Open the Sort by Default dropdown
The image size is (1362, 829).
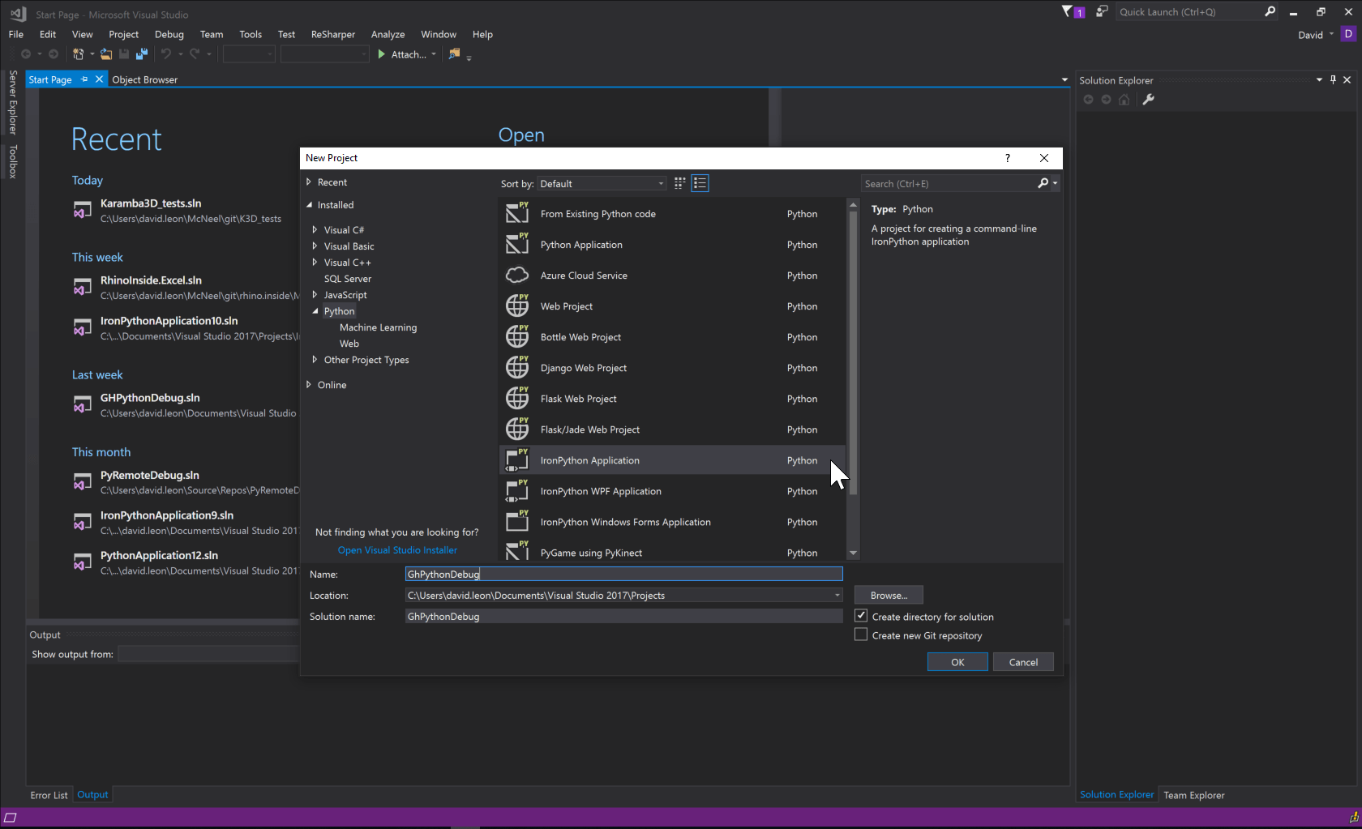coord(602,184)
